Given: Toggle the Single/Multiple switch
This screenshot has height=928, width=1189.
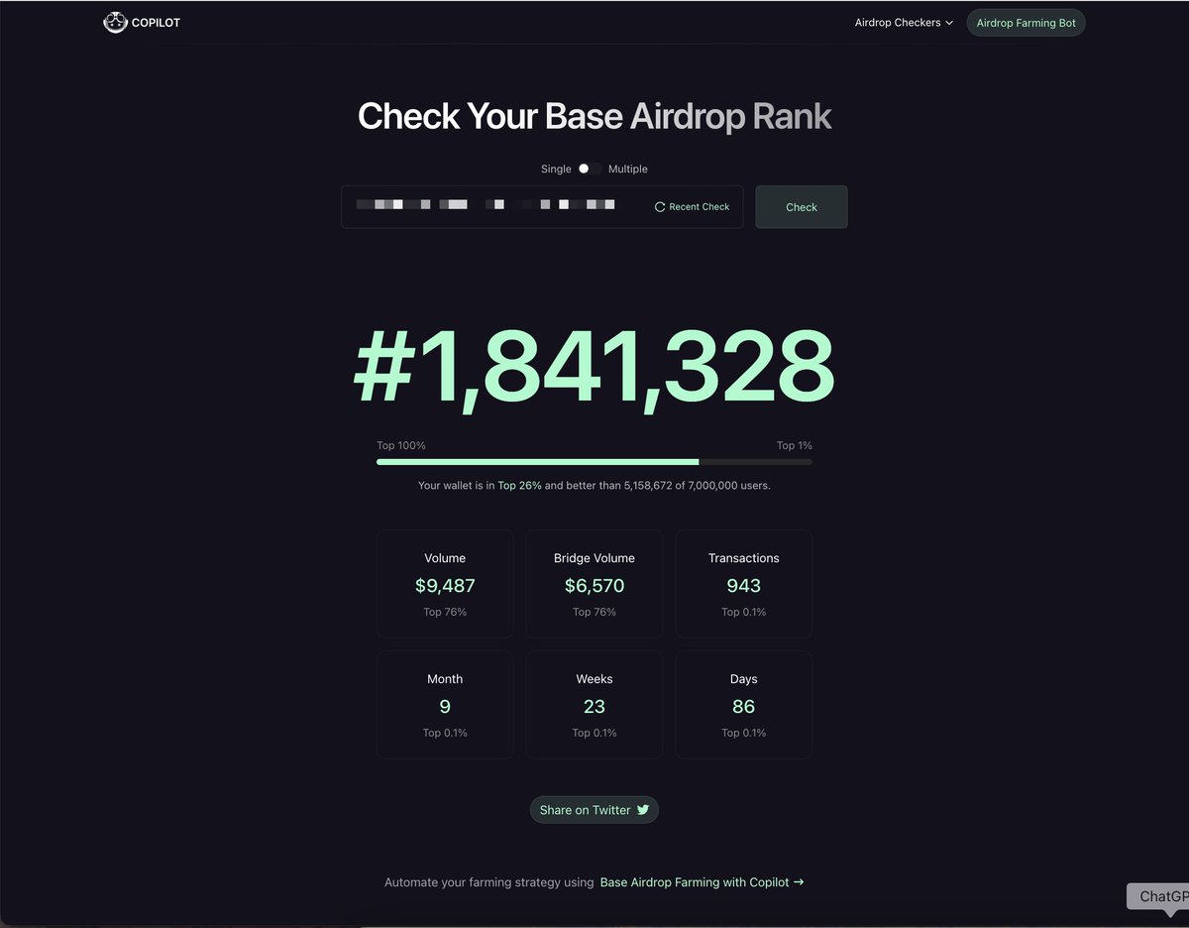Looking at the screenshot, I should 590,169.
